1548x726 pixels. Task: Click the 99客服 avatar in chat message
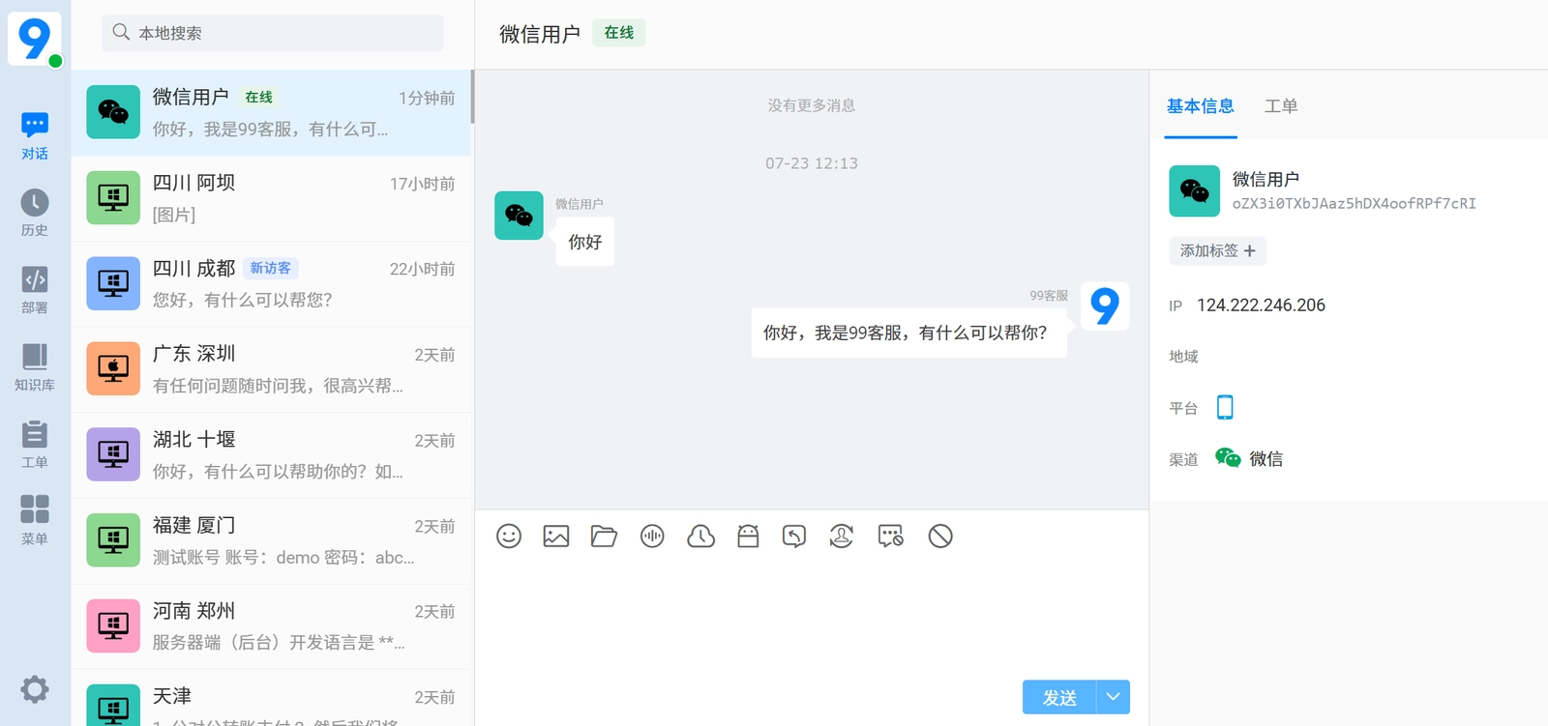(1105, 306)
